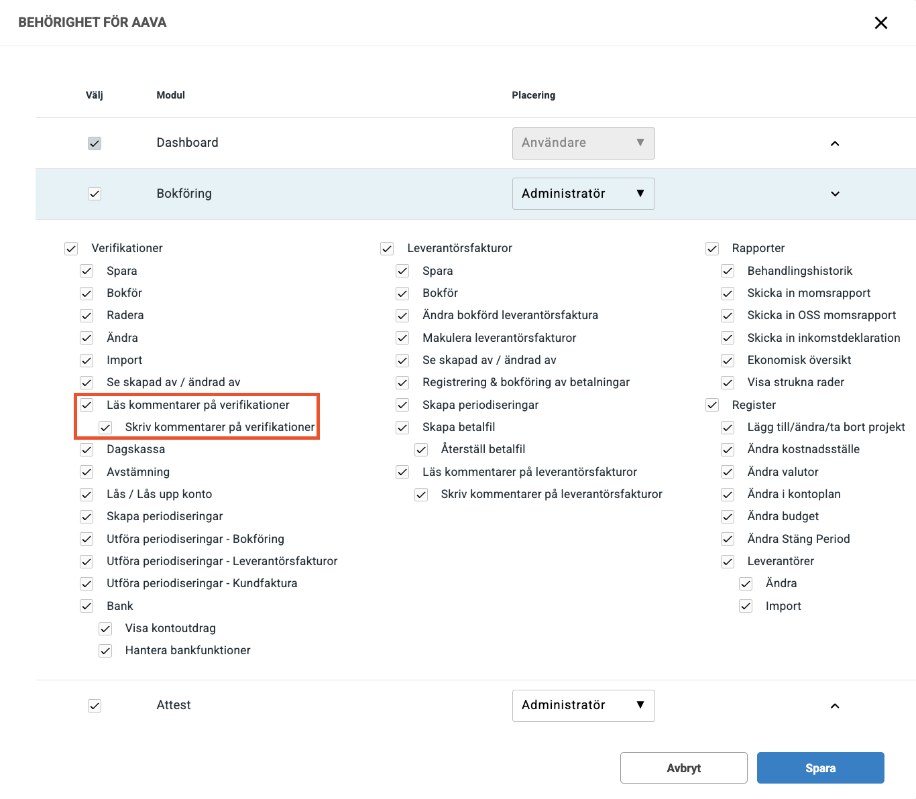The image size is (916, 799).
Task: Open the Attest Administratör placement dropdown
Action: (583, 706)
